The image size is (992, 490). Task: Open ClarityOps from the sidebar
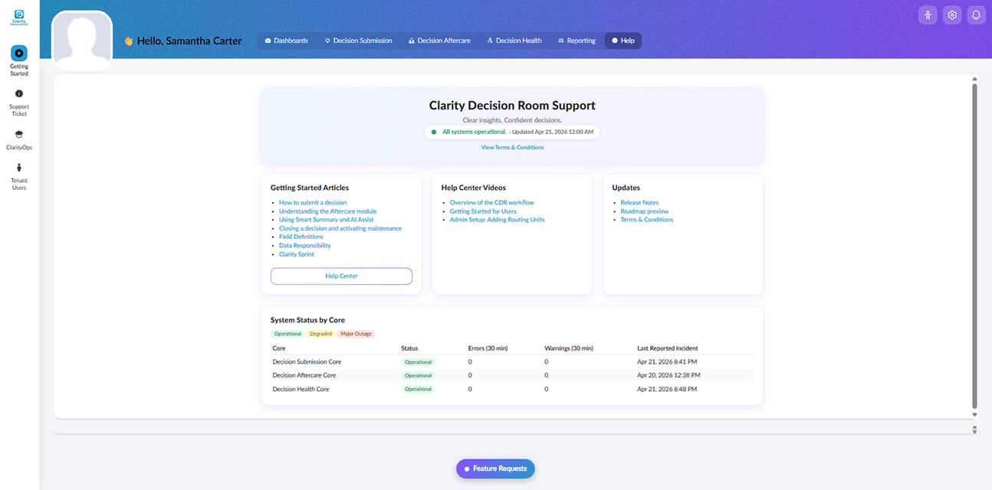pyautogui.click(x=19, y=139)
